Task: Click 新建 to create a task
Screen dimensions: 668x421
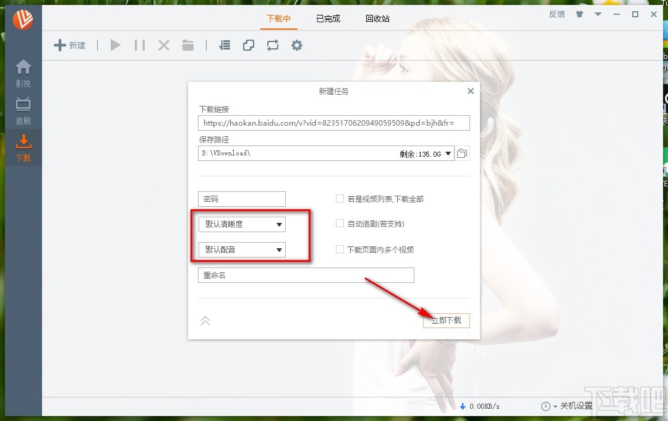Action: click(x=69, y=45)
